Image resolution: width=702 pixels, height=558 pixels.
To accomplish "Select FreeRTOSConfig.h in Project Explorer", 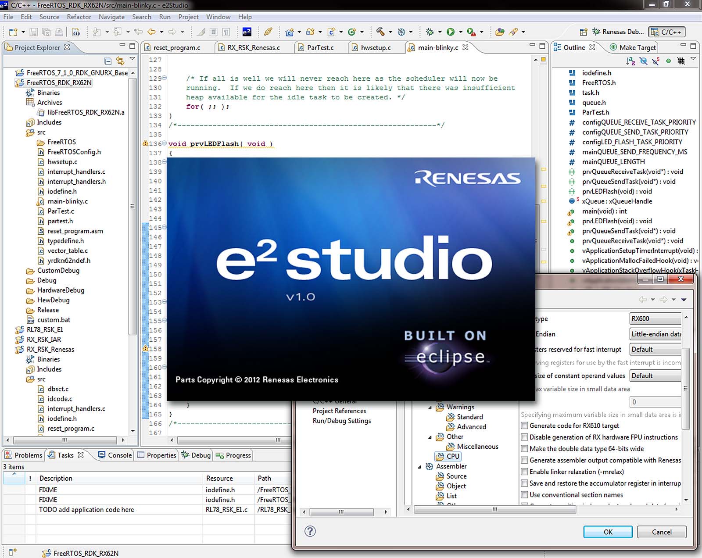I will tap(74, 152).
